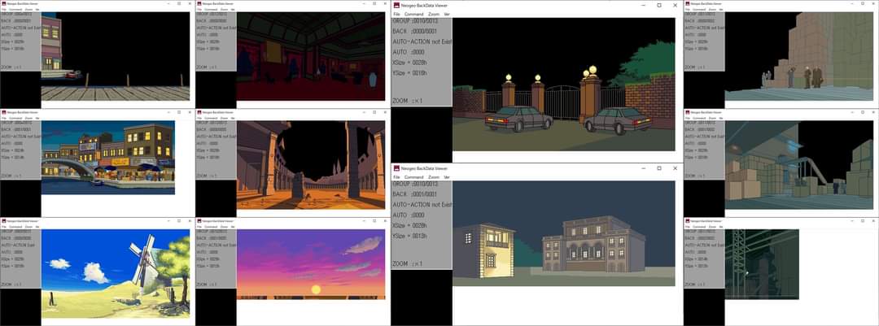Click 'XSize = 0028h' in gate-and-cars window
879x326 pixels.
(x=409, y=62)
